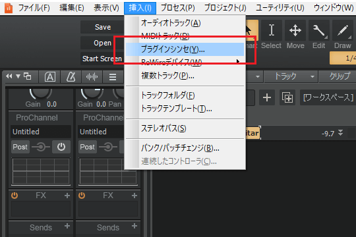The height and width of the screenshot is (237, 356).
Task: Click the waveform icon in console toolbar
Action: 92,76
